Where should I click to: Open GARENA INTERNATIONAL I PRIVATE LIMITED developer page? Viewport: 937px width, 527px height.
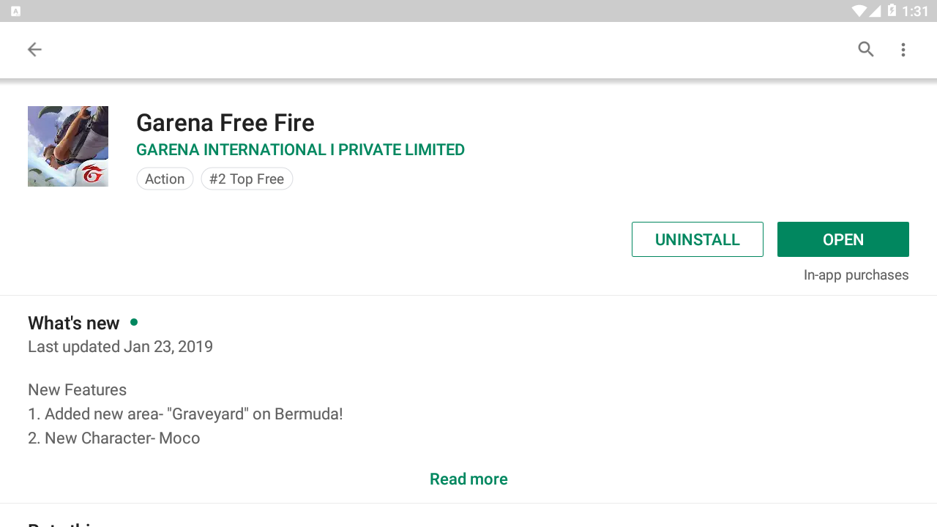[300, 150]
